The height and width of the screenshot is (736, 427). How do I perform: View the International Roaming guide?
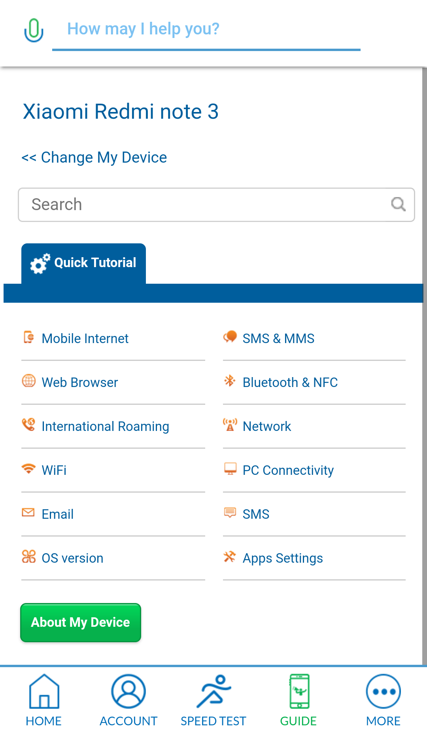pos(105,427)
